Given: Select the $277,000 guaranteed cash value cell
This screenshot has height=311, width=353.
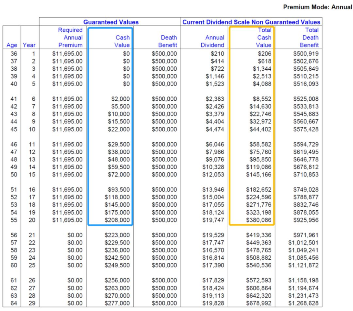Looking at the screenshot, I should 117,303.
